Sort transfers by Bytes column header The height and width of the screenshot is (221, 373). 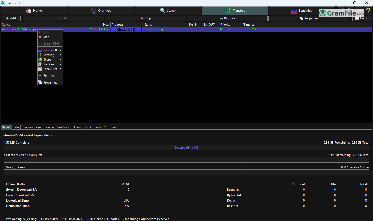coord(85,25)
